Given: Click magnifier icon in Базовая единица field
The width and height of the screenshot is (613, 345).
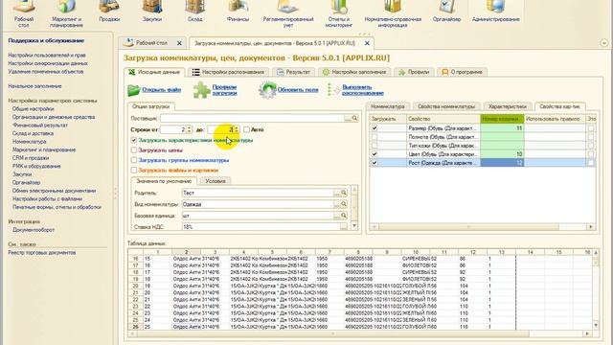Looking at the screenshot, I should (343, 216).
